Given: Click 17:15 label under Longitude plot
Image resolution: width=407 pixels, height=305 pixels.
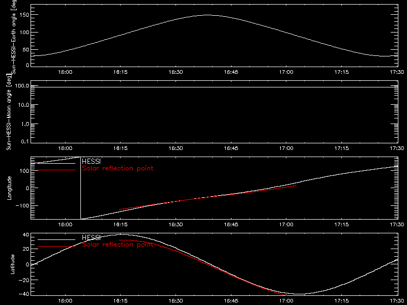Looking at the screenshot, I should (x=341, y=225).
